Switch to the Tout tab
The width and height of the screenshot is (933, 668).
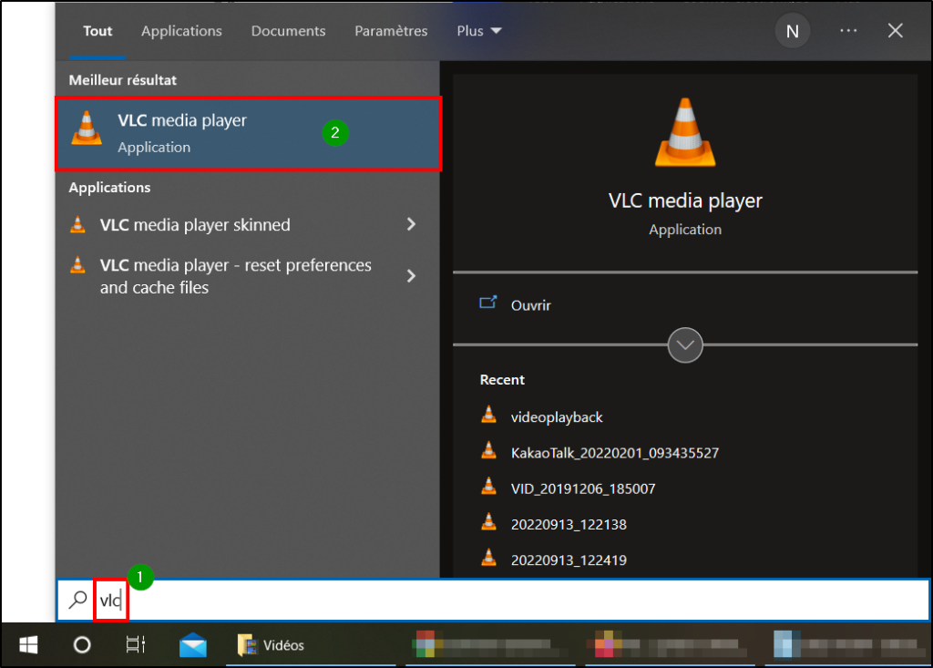[x=97, y=31]
